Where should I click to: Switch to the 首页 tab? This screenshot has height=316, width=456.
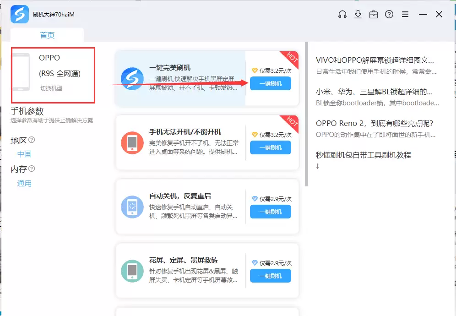click(47, 35)
